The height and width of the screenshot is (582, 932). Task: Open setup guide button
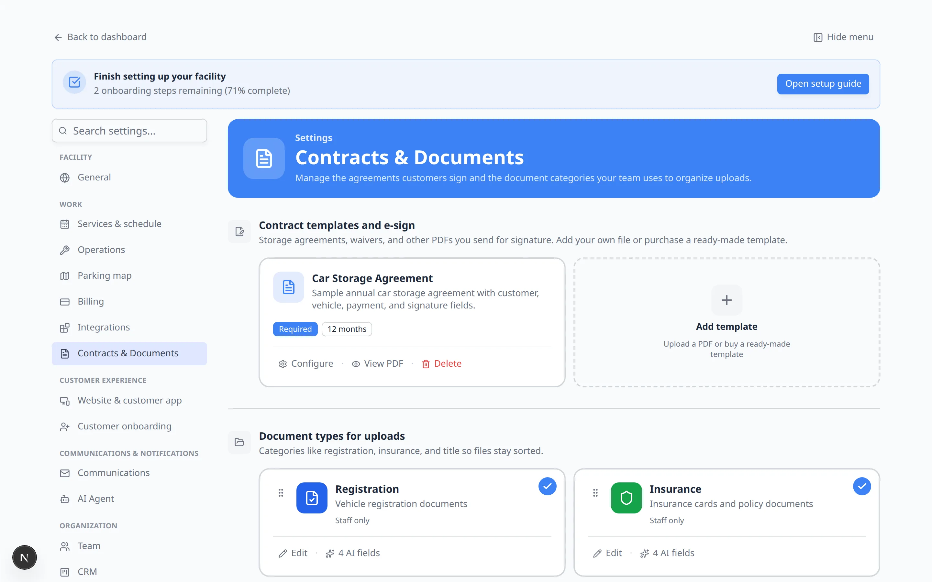click(823, 83)
